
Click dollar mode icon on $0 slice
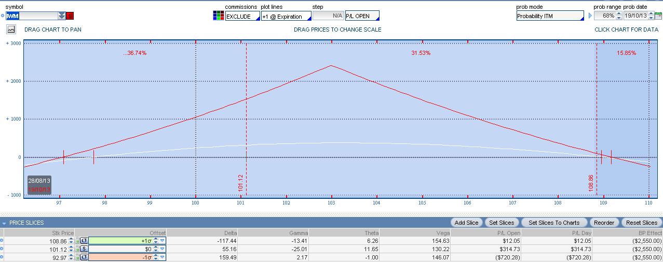coord(84,249)
